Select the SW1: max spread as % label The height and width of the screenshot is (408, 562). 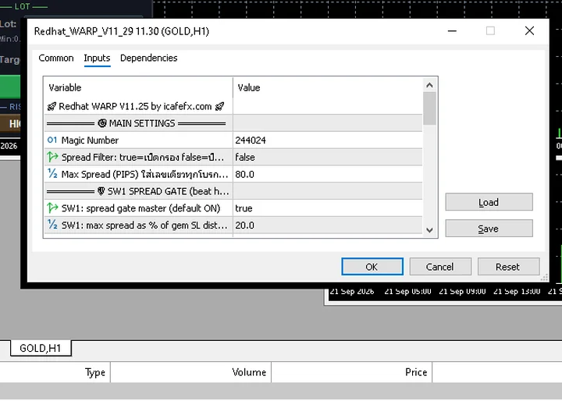144,225
